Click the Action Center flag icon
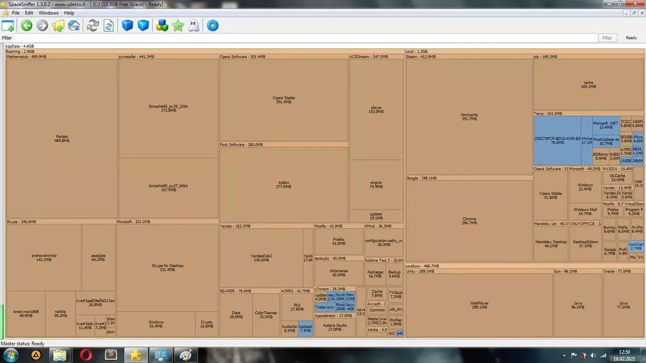This screenshot has height=363, width=646. click(573, 355)
